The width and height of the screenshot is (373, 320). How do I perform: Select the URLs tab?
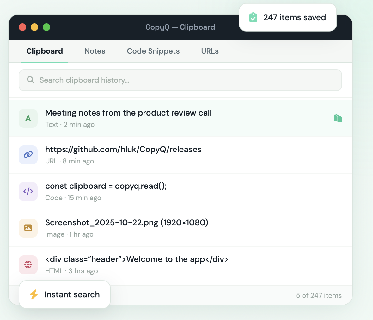(210, 51)
